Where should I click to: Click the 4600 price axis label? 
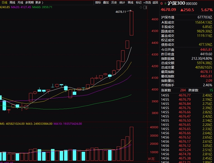155,19
